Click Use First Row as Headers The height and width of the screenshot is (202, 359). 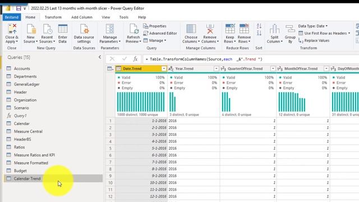point(324,33)
